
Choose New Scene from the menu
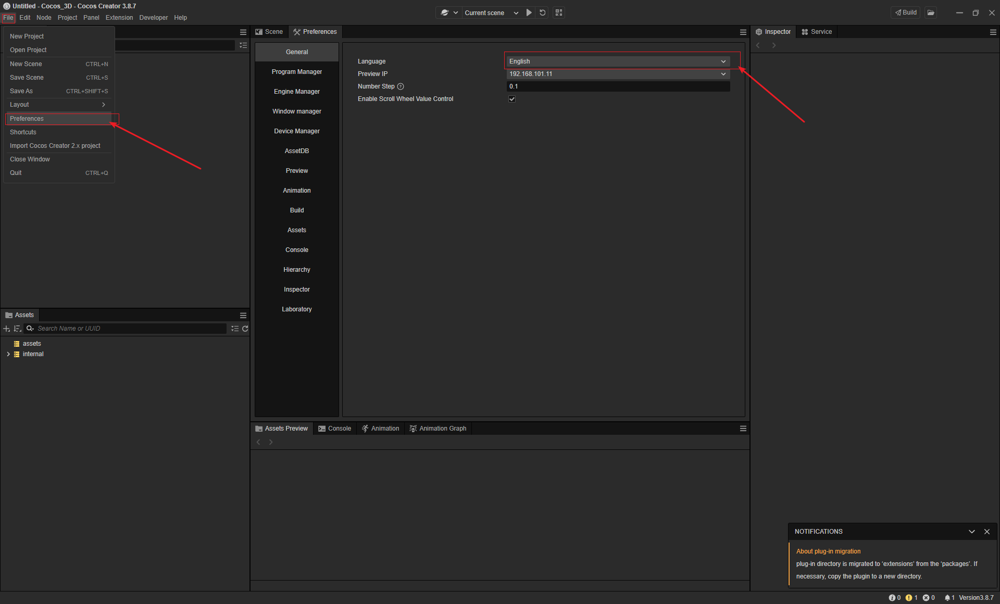tap(59, 64)
